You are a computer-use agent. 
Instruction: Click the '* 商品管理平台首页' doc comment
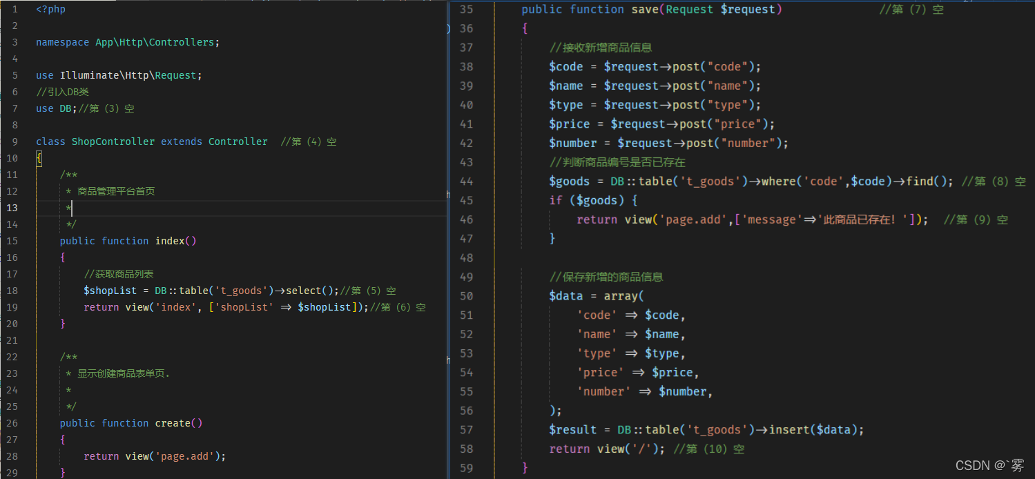click(x=110, y=191)
